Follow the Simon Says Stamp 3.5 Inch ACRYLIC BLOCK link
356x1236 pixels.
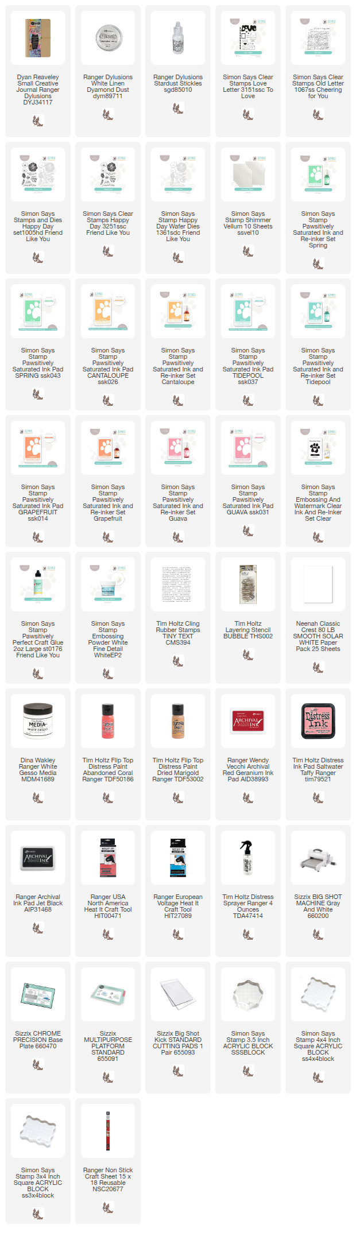click(248, 1043)
